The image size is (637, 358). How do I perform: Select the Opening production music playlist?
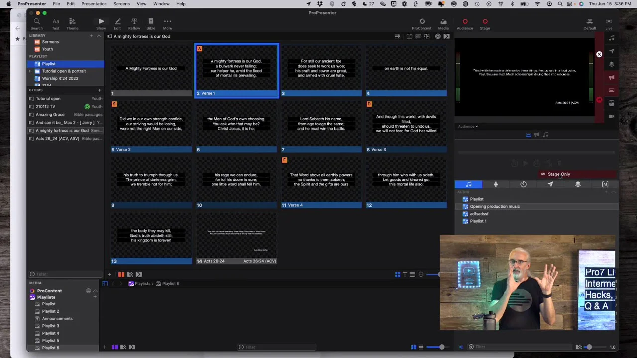494,206
